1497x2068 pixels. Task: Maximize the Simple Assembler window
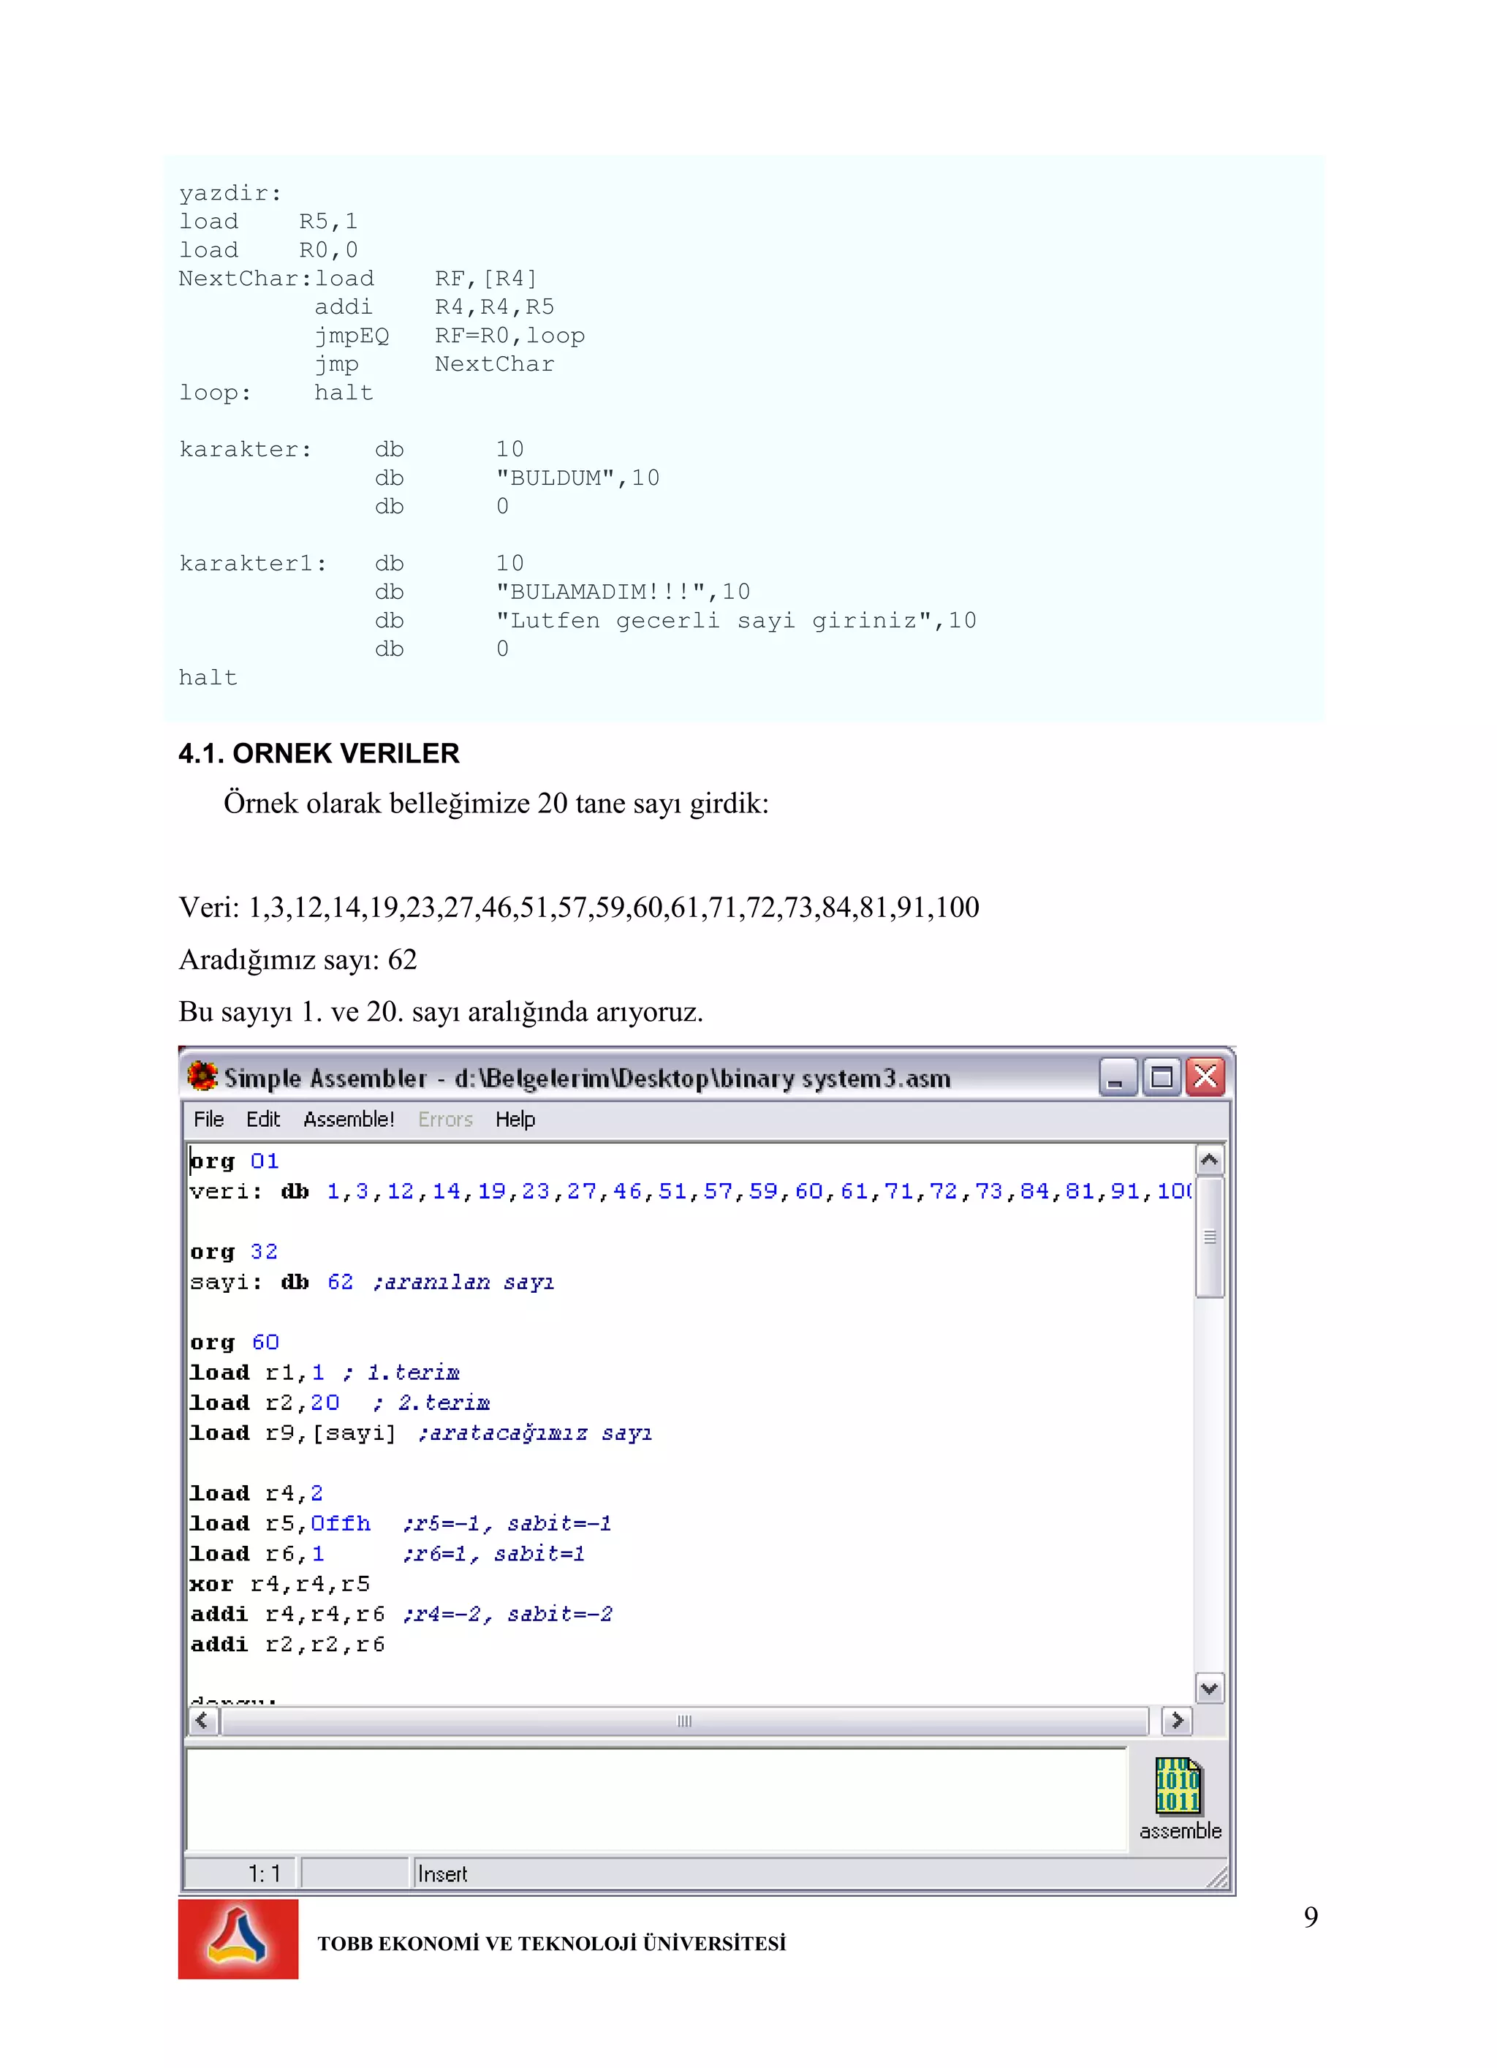click(1161, 1077)
